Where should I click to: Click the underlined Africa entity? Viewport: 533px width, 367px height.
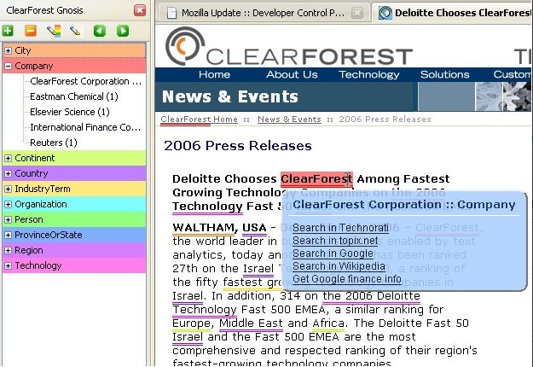328,323
